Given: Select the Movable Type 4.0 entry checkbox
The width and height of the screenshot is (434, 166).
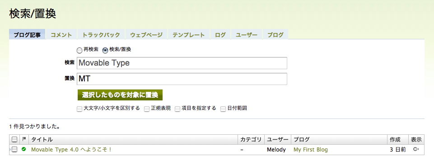Looking at the screenshot, I should [14, 149].
